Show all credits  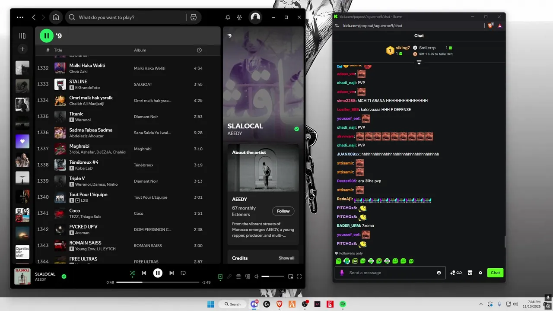286,258
